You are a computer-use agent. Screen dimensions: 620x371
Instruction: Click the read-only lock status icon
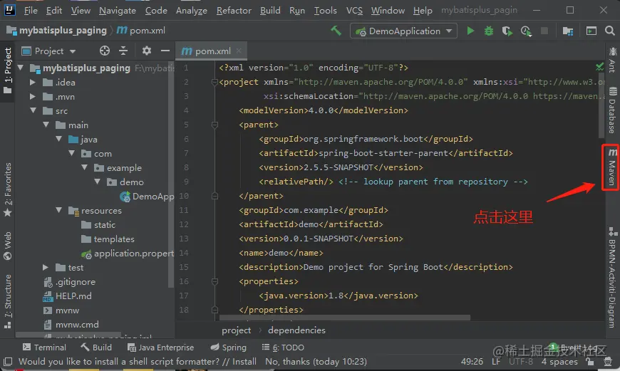[590, 361]
